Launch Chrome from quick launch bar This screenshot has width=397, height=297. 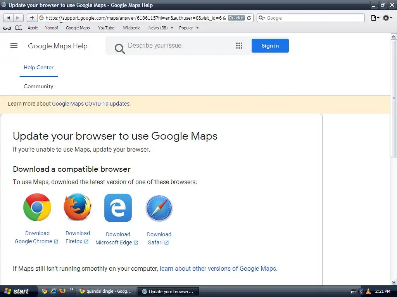(45, 291)
